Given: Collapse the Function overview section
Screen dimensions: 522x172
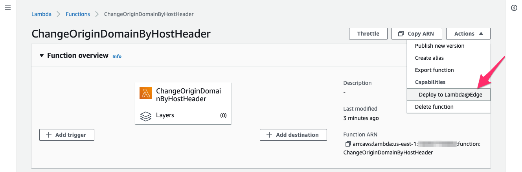Looking at the screenshot, I should [42, 56].
